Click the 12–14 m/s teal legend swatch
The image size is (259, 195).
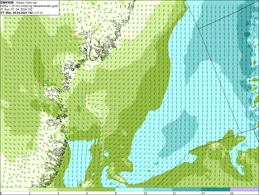point(187,189)
